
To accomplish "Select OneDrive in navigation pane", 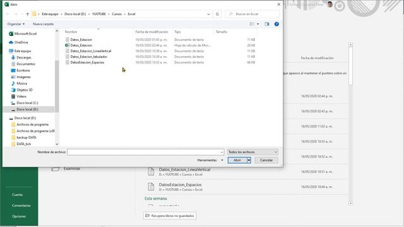I will point(21,42).
